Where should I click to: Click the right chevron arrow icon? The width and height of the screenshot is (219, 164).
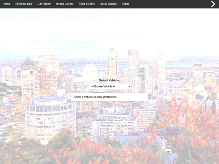[x=213, y=4]
